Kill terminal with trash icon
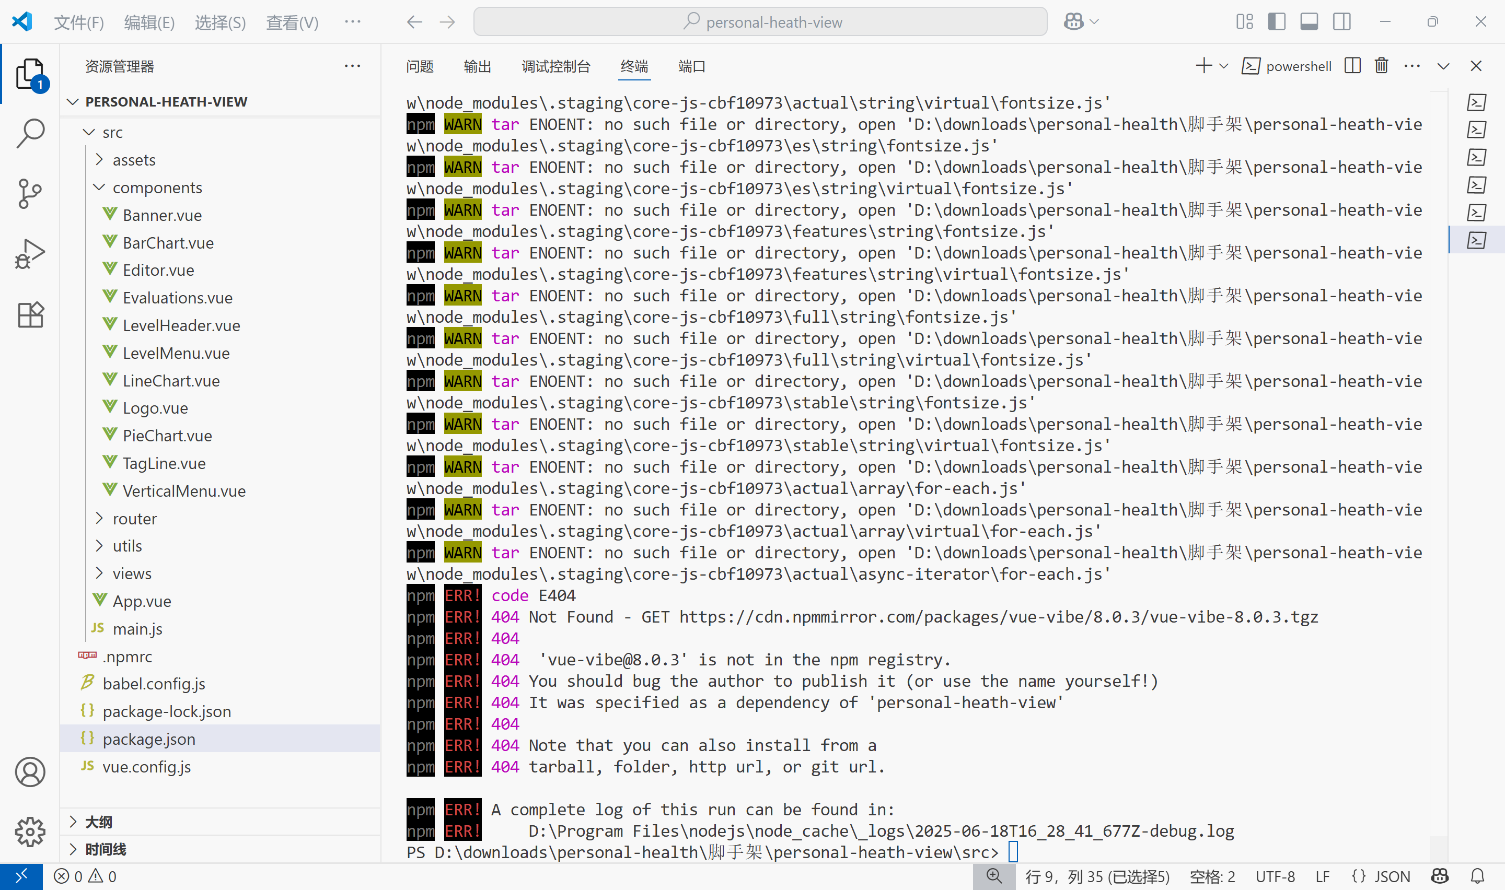Viewport: 1505px width, 890px height. [1382, 66]
